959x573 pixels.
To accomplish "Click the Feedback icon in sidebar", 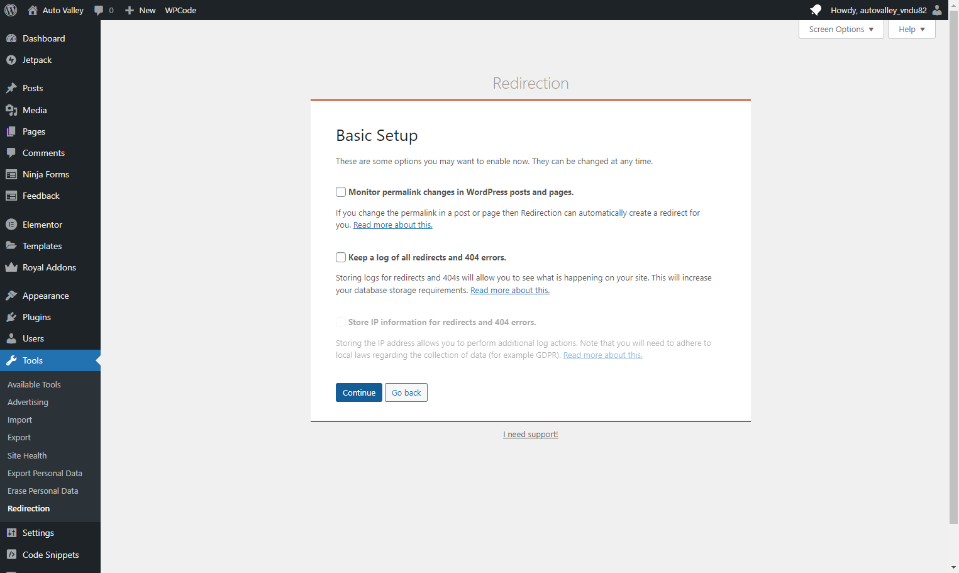I will coord(11,196).
